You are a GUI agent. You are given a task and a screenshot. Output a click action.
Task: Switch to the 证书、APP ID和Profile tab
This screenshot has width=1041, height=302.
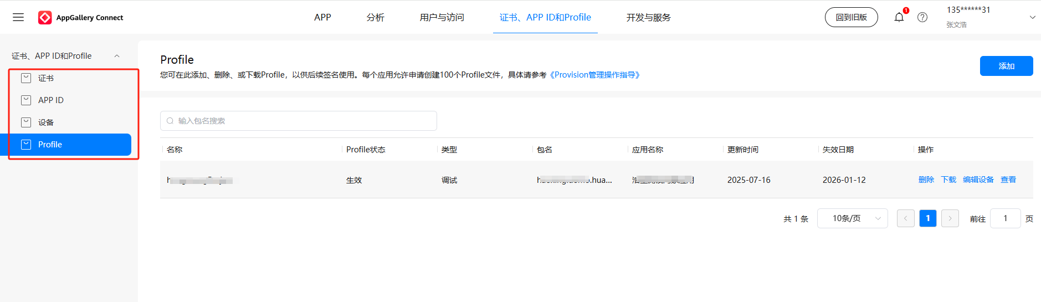545,17
